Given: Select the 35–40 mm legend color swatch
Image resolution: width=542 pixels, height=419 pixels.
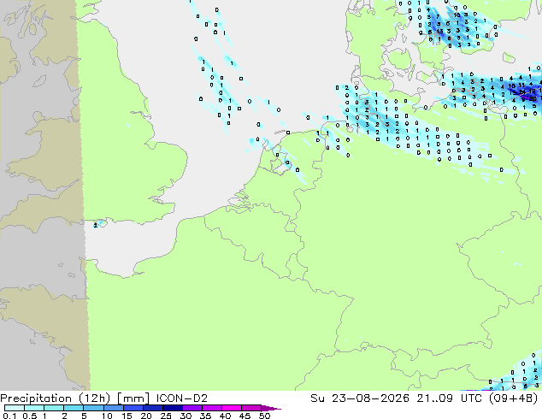Looking at the screenshot, I should 211,408.
